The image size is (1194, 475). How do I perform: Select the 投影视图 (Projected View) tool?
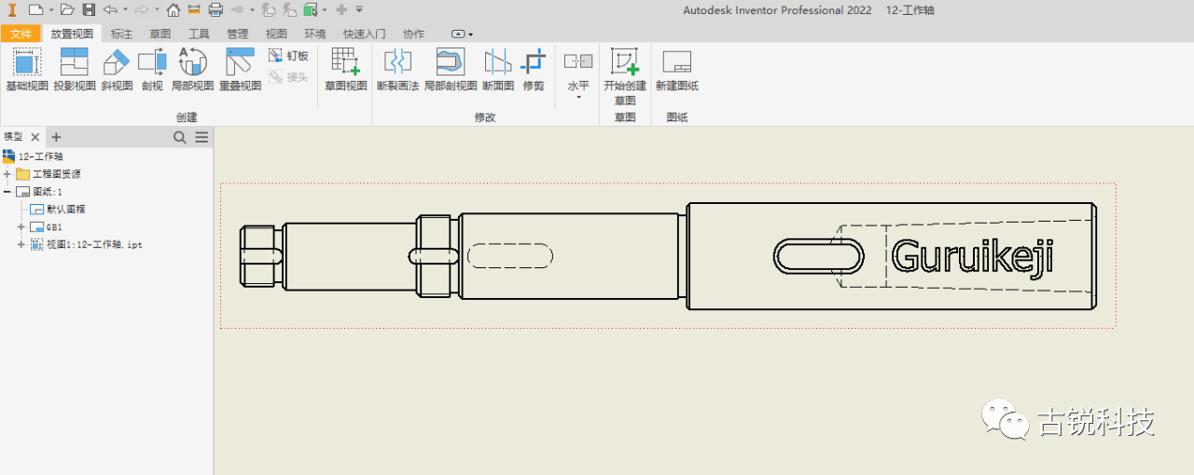pos(74,70)
